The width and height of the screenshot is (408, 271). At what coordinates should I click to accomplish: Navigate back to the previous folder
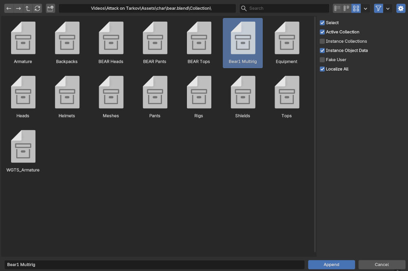pos(9,8)
